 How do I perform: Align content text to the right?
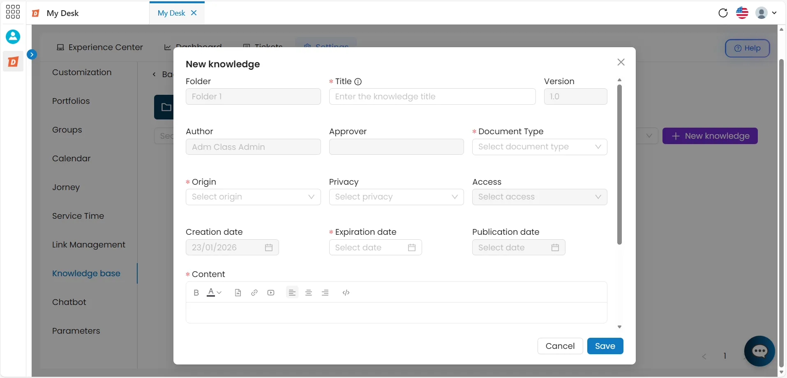click(x=325, y=293)
